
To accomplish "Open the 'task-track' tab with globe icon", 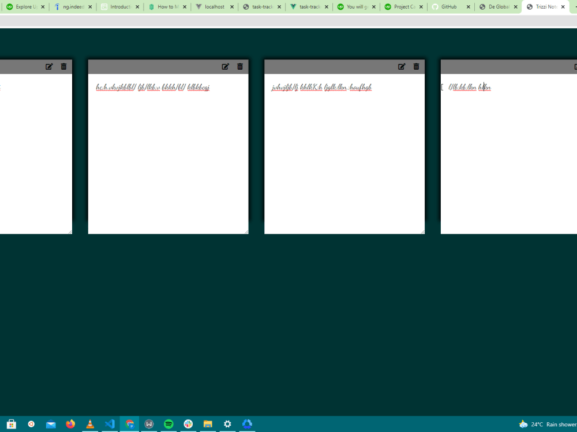I will coord(263,6).
